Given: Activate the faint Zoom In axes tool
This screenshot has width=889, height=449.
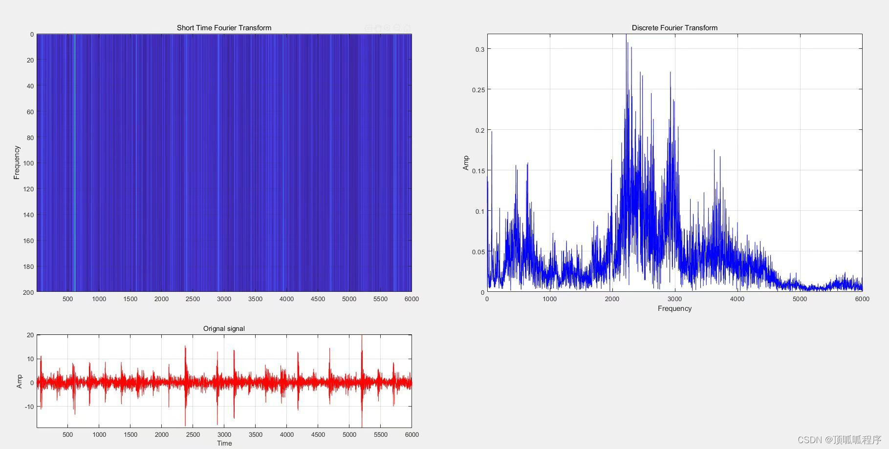Looking at the screenshot, I should click(x=387, y=28).
